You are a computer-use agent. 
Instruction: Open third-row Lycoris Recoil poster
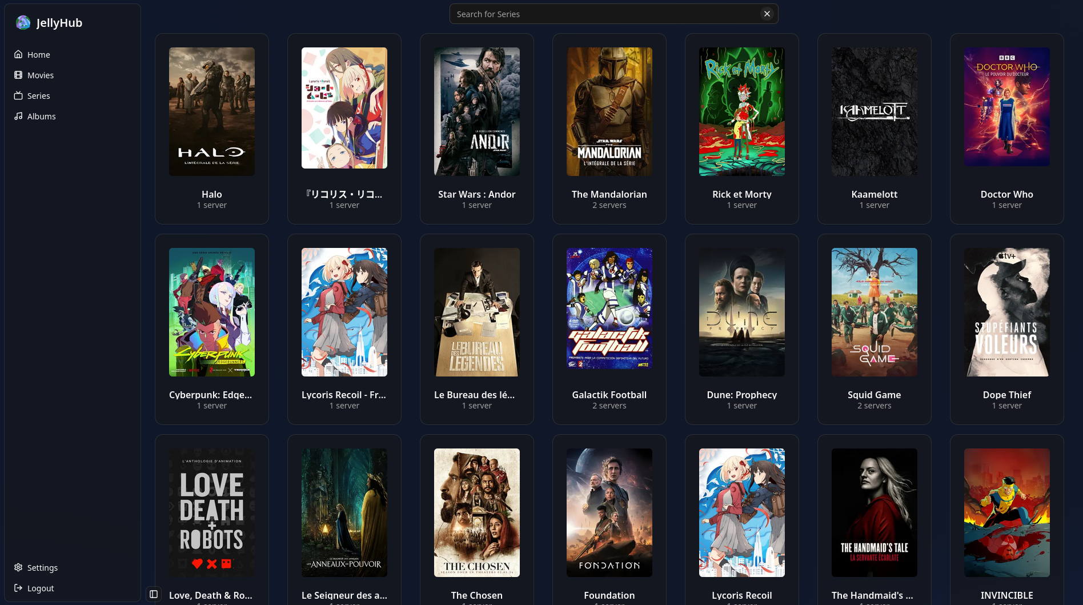pyautogui.click(x=742, y=512)
